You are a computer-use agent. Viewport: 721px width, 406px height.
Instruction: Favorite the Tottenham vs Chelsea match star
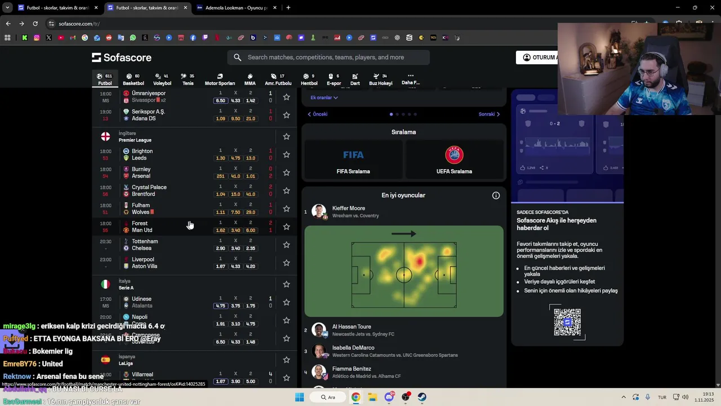pos(286,245)
